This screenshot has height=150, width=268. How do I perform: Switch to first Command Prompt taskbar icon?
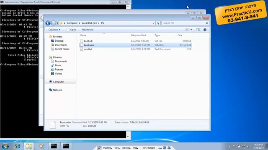54,146
